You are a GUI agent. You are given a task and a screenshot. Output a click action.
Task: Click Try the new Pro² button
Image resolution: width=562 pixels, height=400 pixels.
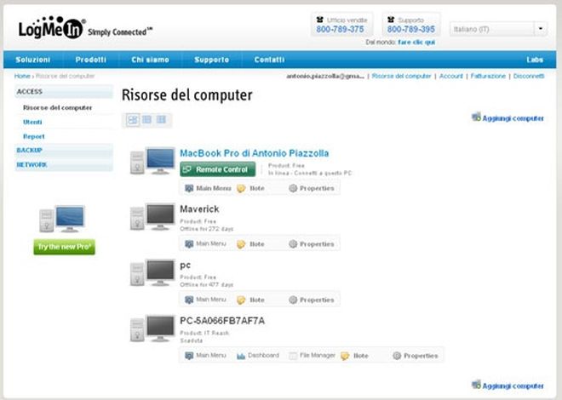point(65,247)
